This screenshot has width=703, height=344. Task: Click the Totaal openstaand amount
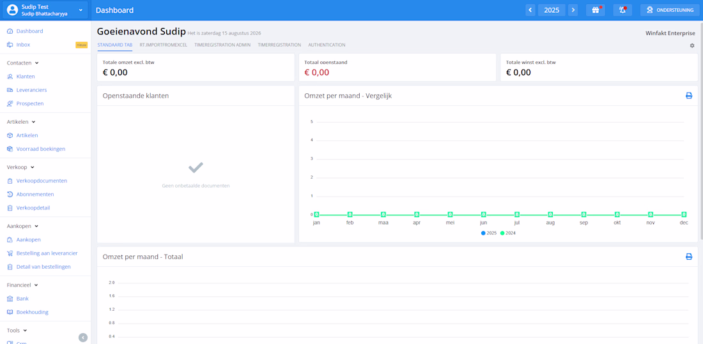(x=316, y=72)
